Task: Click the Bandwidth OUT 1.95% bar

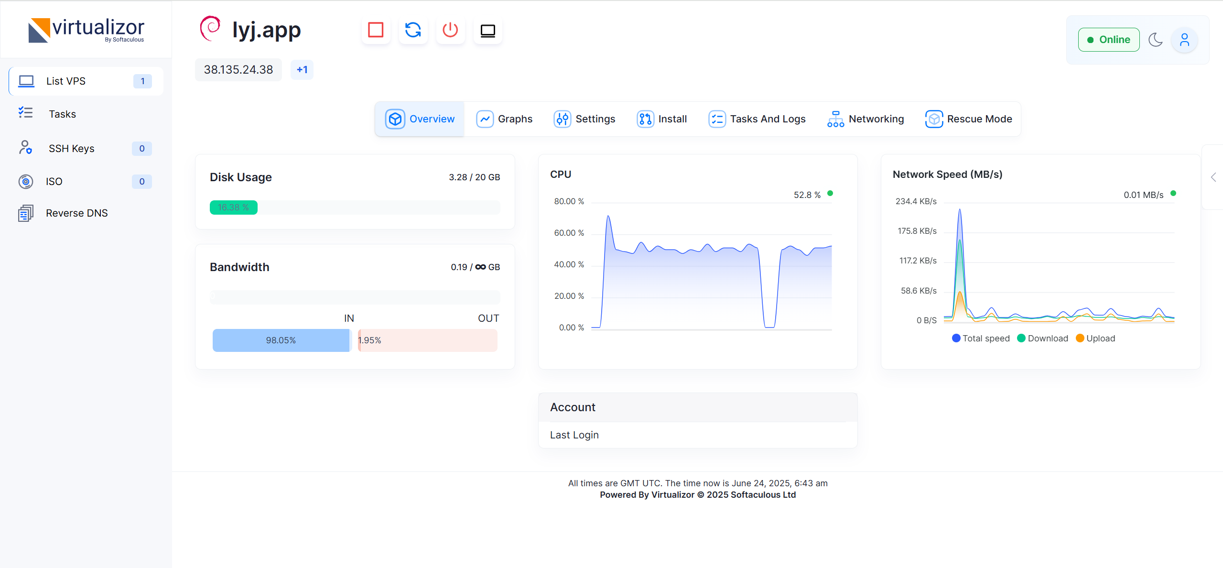Action: 428,340
